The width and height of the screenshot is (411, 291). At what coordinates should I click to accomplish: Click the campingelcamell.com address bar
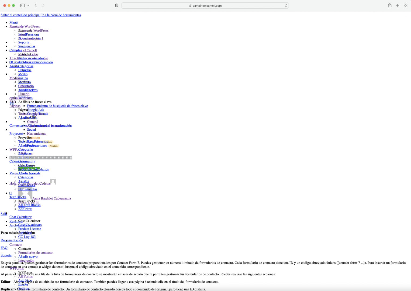(205, 6)
